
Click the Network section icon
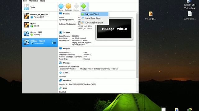point(60,80)
